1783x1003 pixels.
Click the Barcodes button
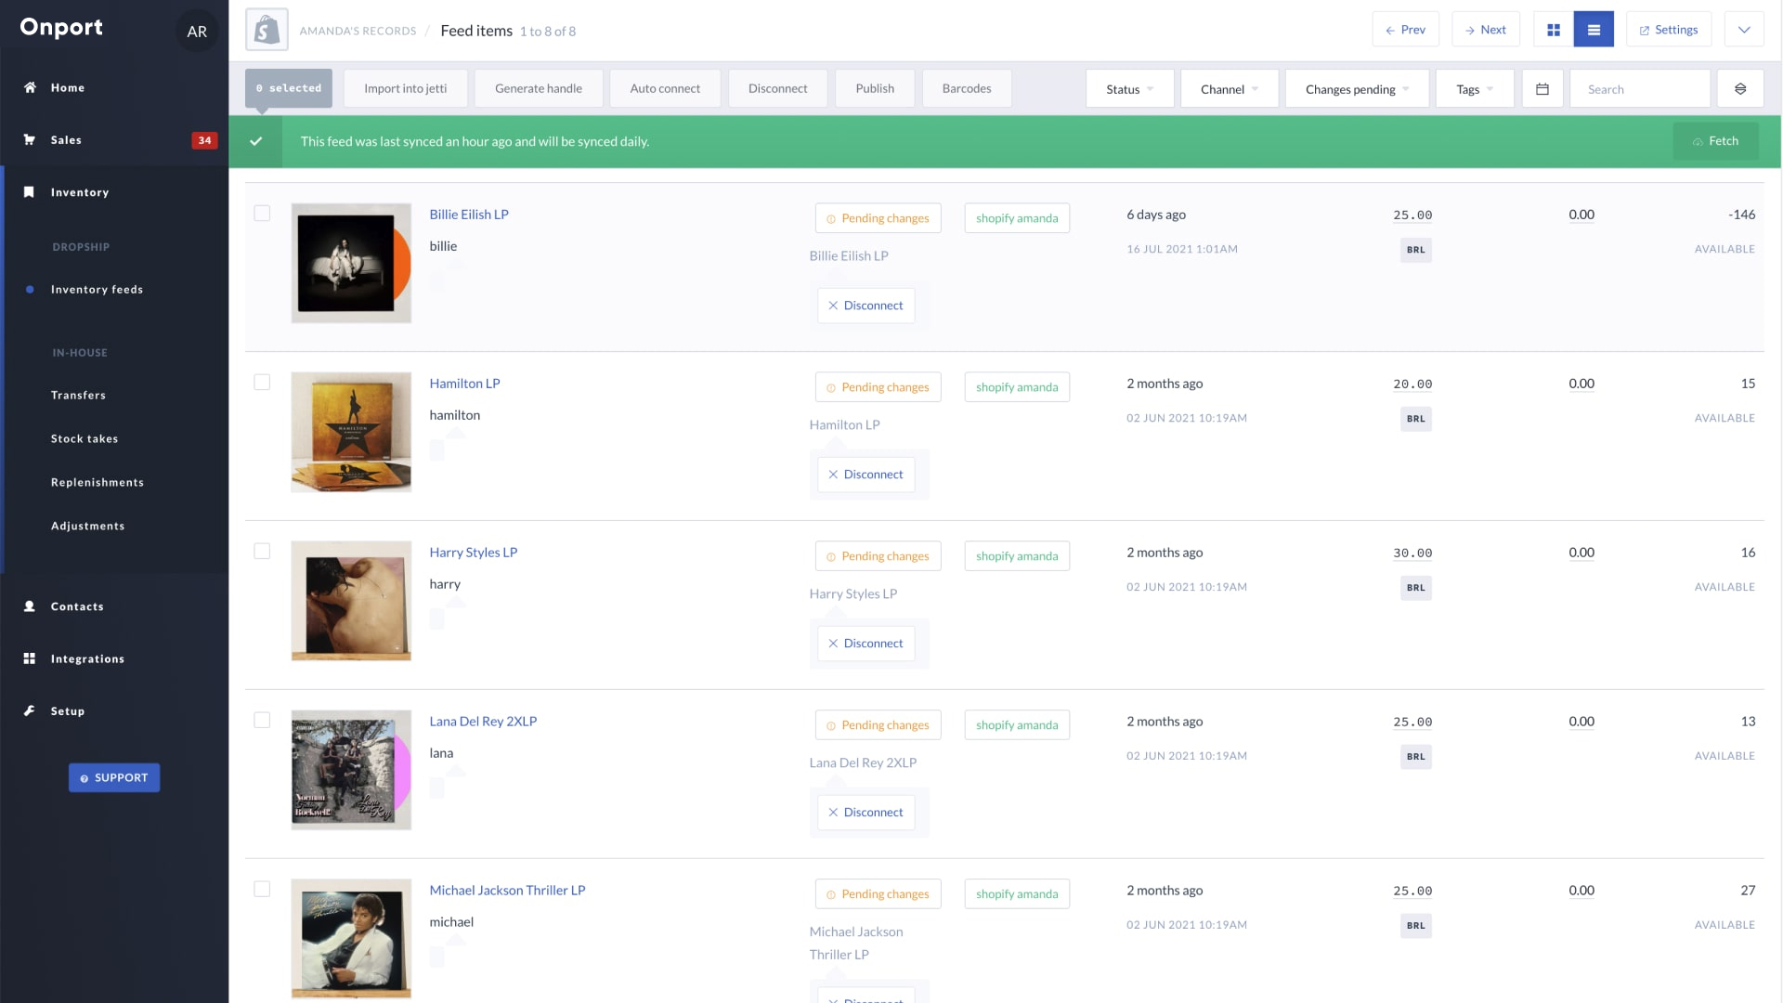coord(967,88)
